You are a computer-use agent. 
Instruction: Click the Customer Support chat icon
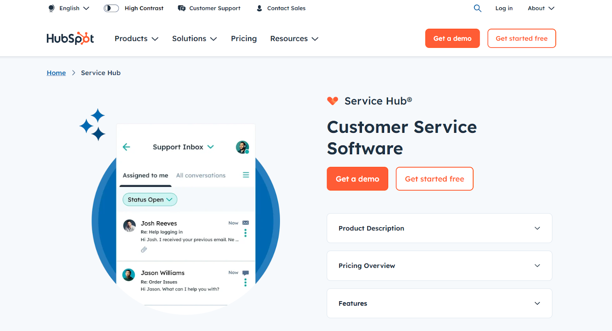(182, 8)
